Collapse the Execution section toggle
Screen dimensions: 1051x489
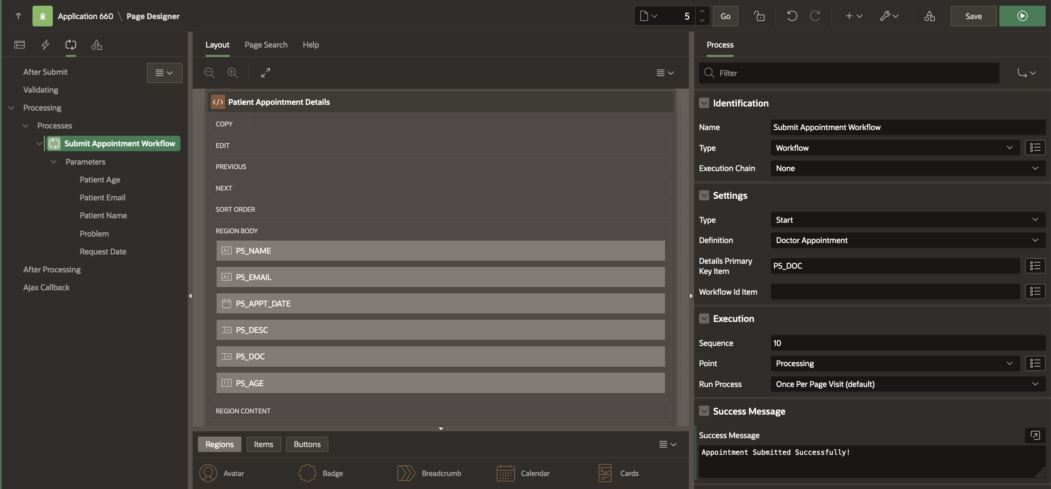704,318
